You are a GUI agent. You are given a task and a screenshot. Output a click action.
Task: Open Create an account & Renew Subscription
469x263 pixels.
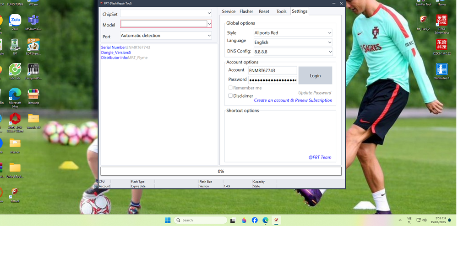coord(293,100)
